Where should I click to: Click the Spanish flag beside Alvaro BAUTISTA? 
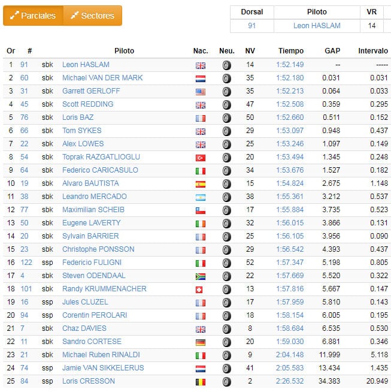coord(201,184)
